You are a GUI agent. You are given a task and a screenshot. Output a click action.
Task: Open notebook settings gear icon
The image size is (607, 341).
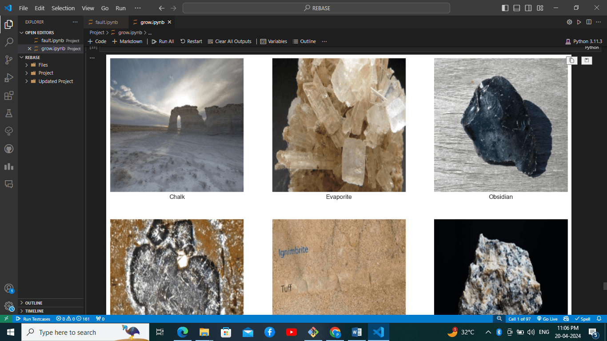[x=569, y=22]
